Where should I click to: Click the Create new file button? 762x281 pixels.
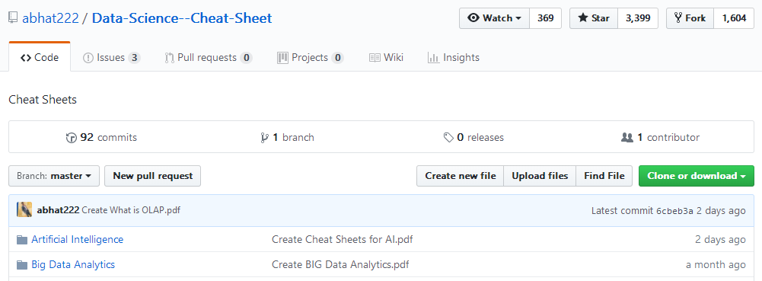(x=461, y=176)
